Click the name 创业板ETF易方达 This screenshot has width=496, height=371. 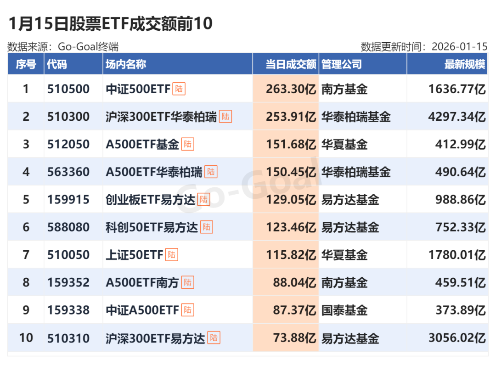[x=151, y=200]
